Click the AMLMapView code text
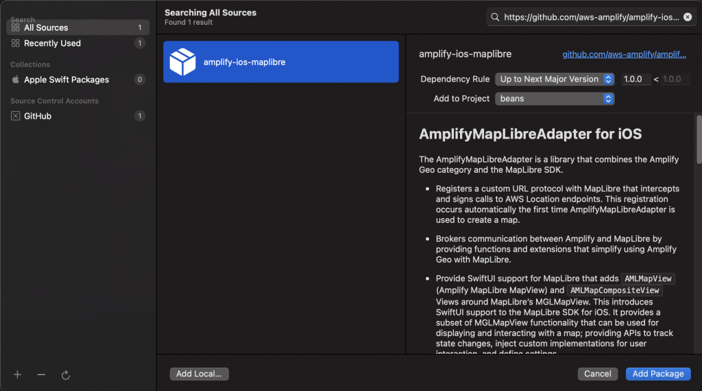702x391 pixels. [648, 279]
